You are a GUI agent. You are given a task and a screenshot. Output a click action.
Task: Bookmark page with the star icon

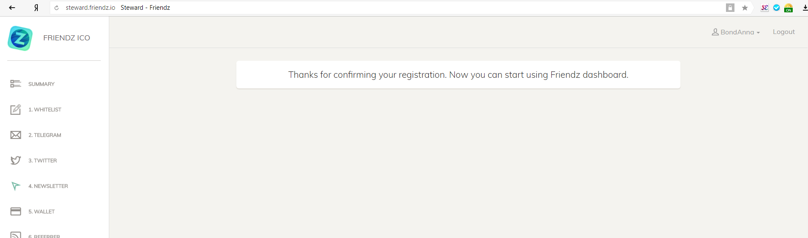click(x=745, y=8)
